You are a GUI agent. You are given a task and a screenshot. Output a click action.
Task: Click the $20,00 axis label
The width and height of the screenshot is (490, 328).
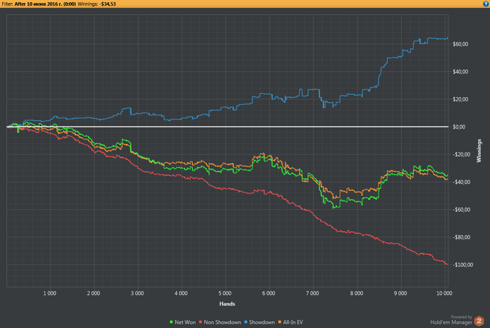coord(461,99)
